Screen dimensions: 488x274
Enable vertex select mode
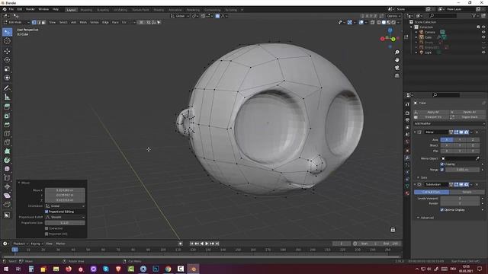pos(34,22)
